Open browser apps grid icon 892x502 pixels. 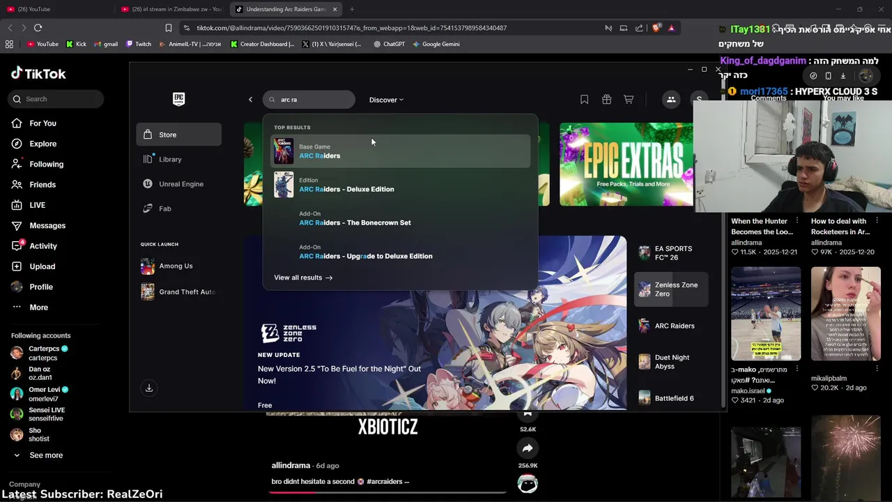[x=9, y=44]
